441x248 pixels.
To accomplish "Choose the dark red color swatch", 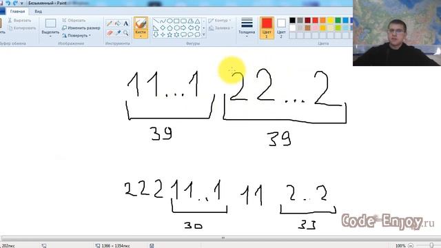I will pyautogui.click(x=308, y=20).
